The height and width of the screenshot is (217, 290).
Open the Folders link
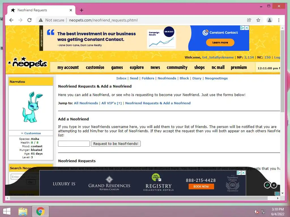click(x=148, y=78)
